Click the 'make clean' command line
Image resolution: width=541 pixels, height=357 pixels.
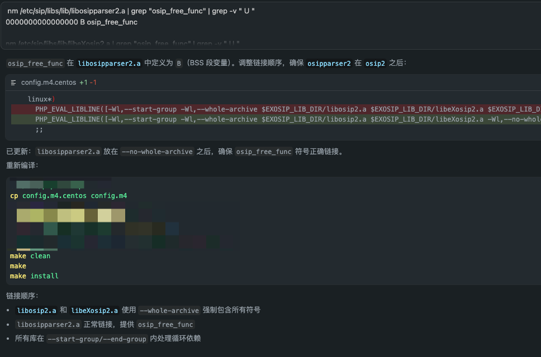tap(30, 256)
